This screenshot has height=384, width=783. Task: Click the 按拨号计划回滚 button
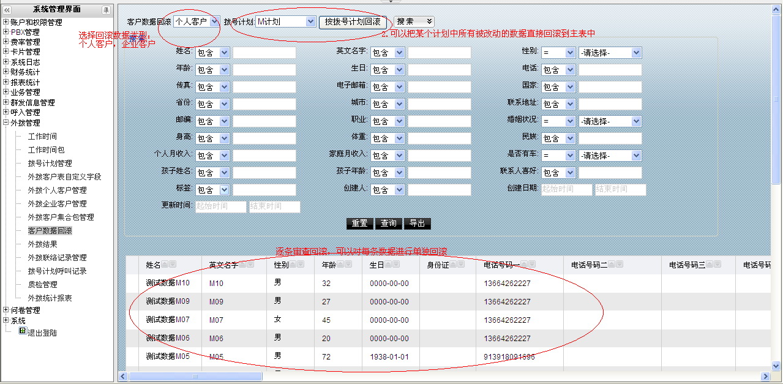click(x=353, y=21)
